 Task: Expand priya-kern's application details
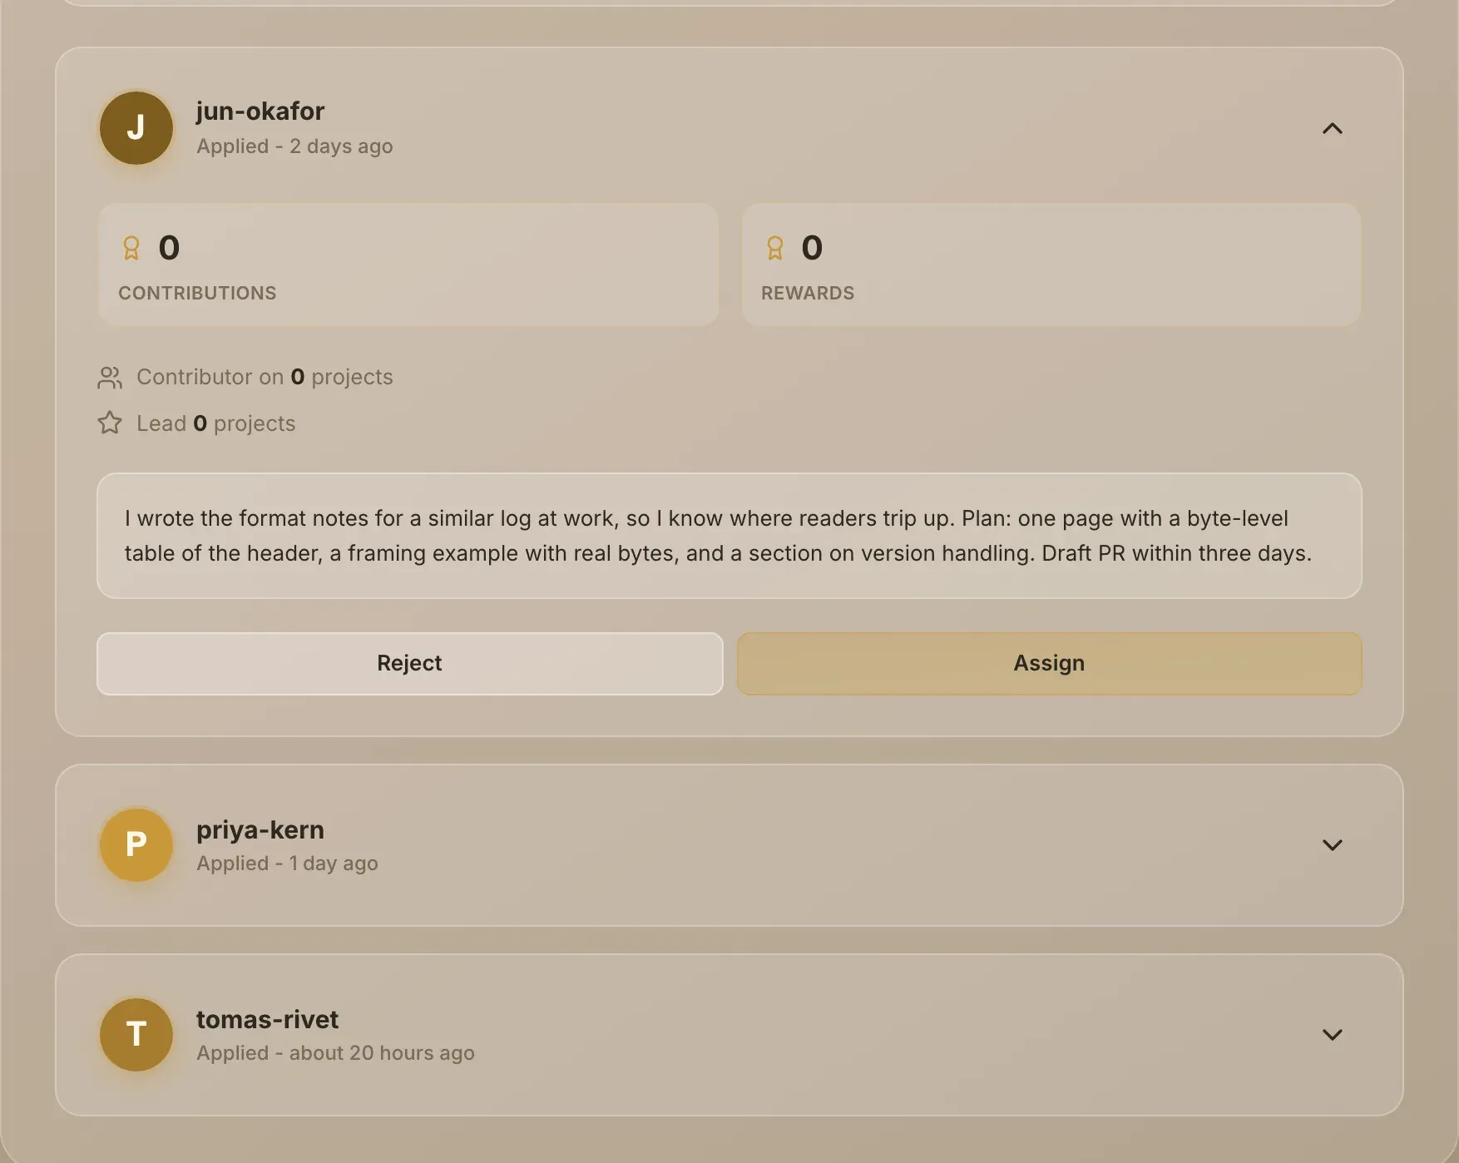[1332, 845]
